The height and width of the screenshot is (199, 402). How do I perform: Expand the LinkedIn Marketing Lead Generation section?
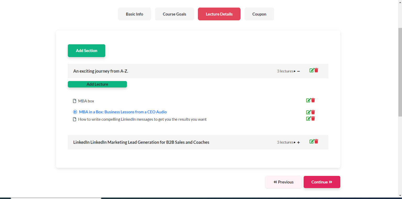coord(298,142)
